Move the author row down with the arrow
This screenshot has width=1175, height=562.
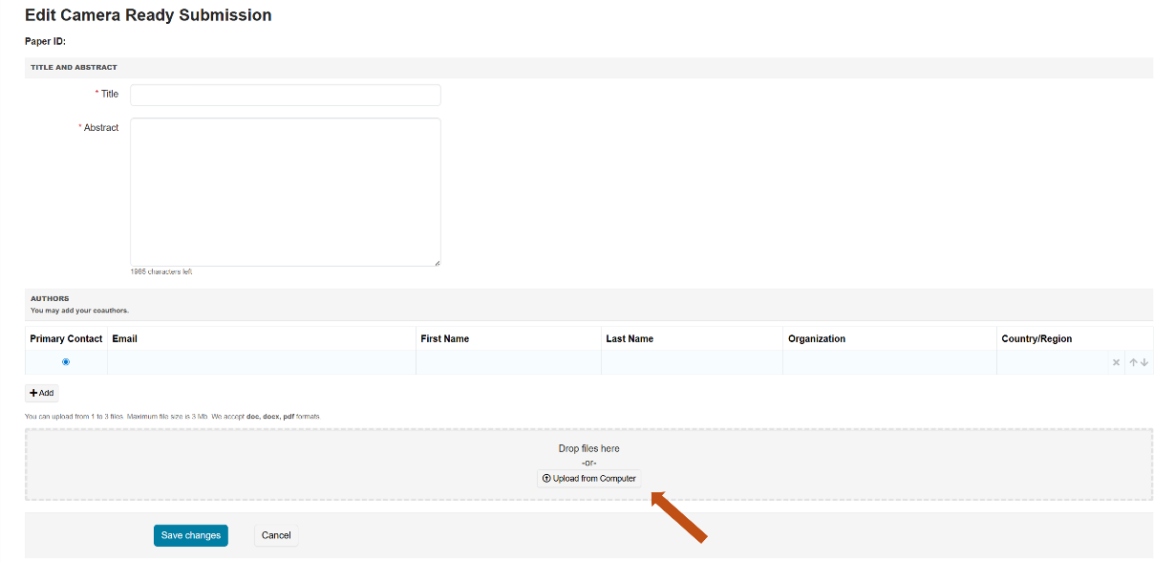click(1144, 363)
